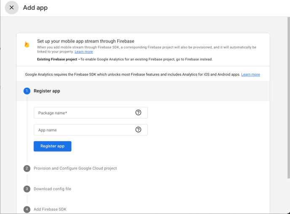Open Learn more link after Android apps
290x214 pixels.
coord(250,75)
